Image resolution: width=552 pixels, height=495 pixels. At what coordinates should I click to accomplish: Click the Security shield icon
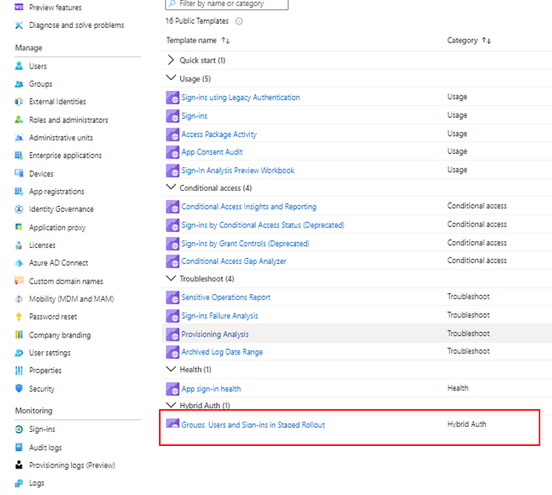[x=20, y=389]
